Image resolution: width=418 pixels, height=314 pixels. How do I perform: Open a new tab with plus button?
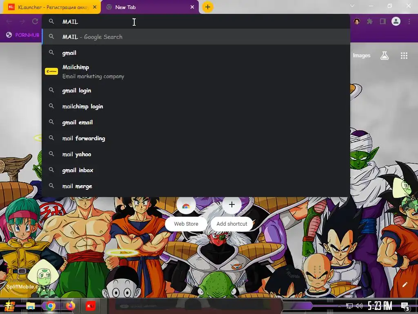pyautogui.click(x=208, y=7)
